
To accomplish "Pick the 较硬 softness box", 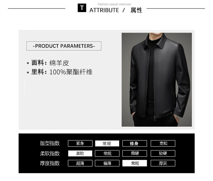I will (163, 153).
